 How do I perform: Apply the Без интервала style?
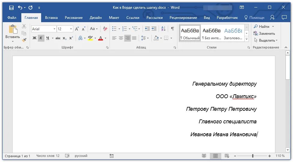(x=212, y=33)
